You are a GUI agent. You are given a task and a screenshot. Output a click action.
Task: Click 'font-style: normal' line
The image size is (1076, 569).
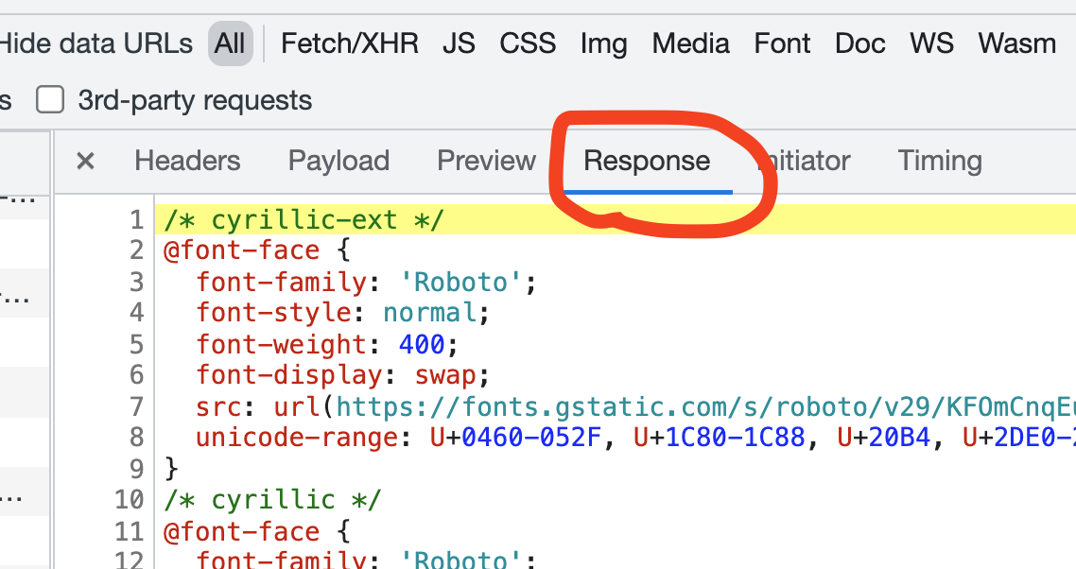tap(343, 313)
